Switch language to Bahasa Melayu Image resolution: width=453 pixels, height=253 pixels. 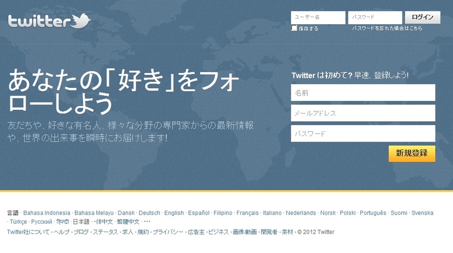pyautogui.click(x=94, y=213)
